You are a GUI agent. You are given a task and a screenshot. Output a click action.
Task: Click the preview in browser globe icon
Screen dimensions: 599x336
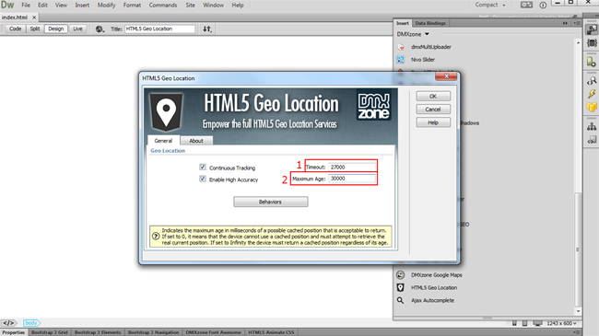pyautogui.click(x=100, y=29)
